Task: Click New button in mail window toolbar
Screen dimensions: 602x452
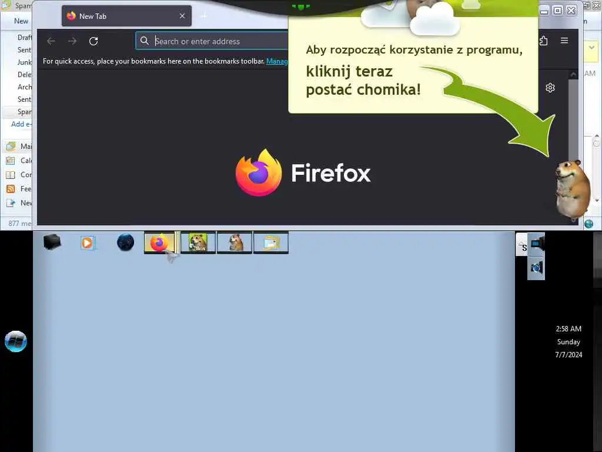Action: pyautogui.click(x=21, y=21)
